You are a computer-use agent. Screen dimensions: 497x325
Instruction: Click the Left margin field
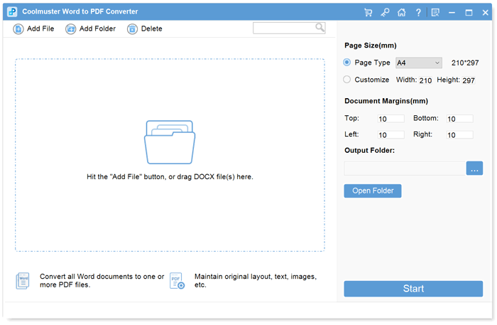[x=390, y=135]
